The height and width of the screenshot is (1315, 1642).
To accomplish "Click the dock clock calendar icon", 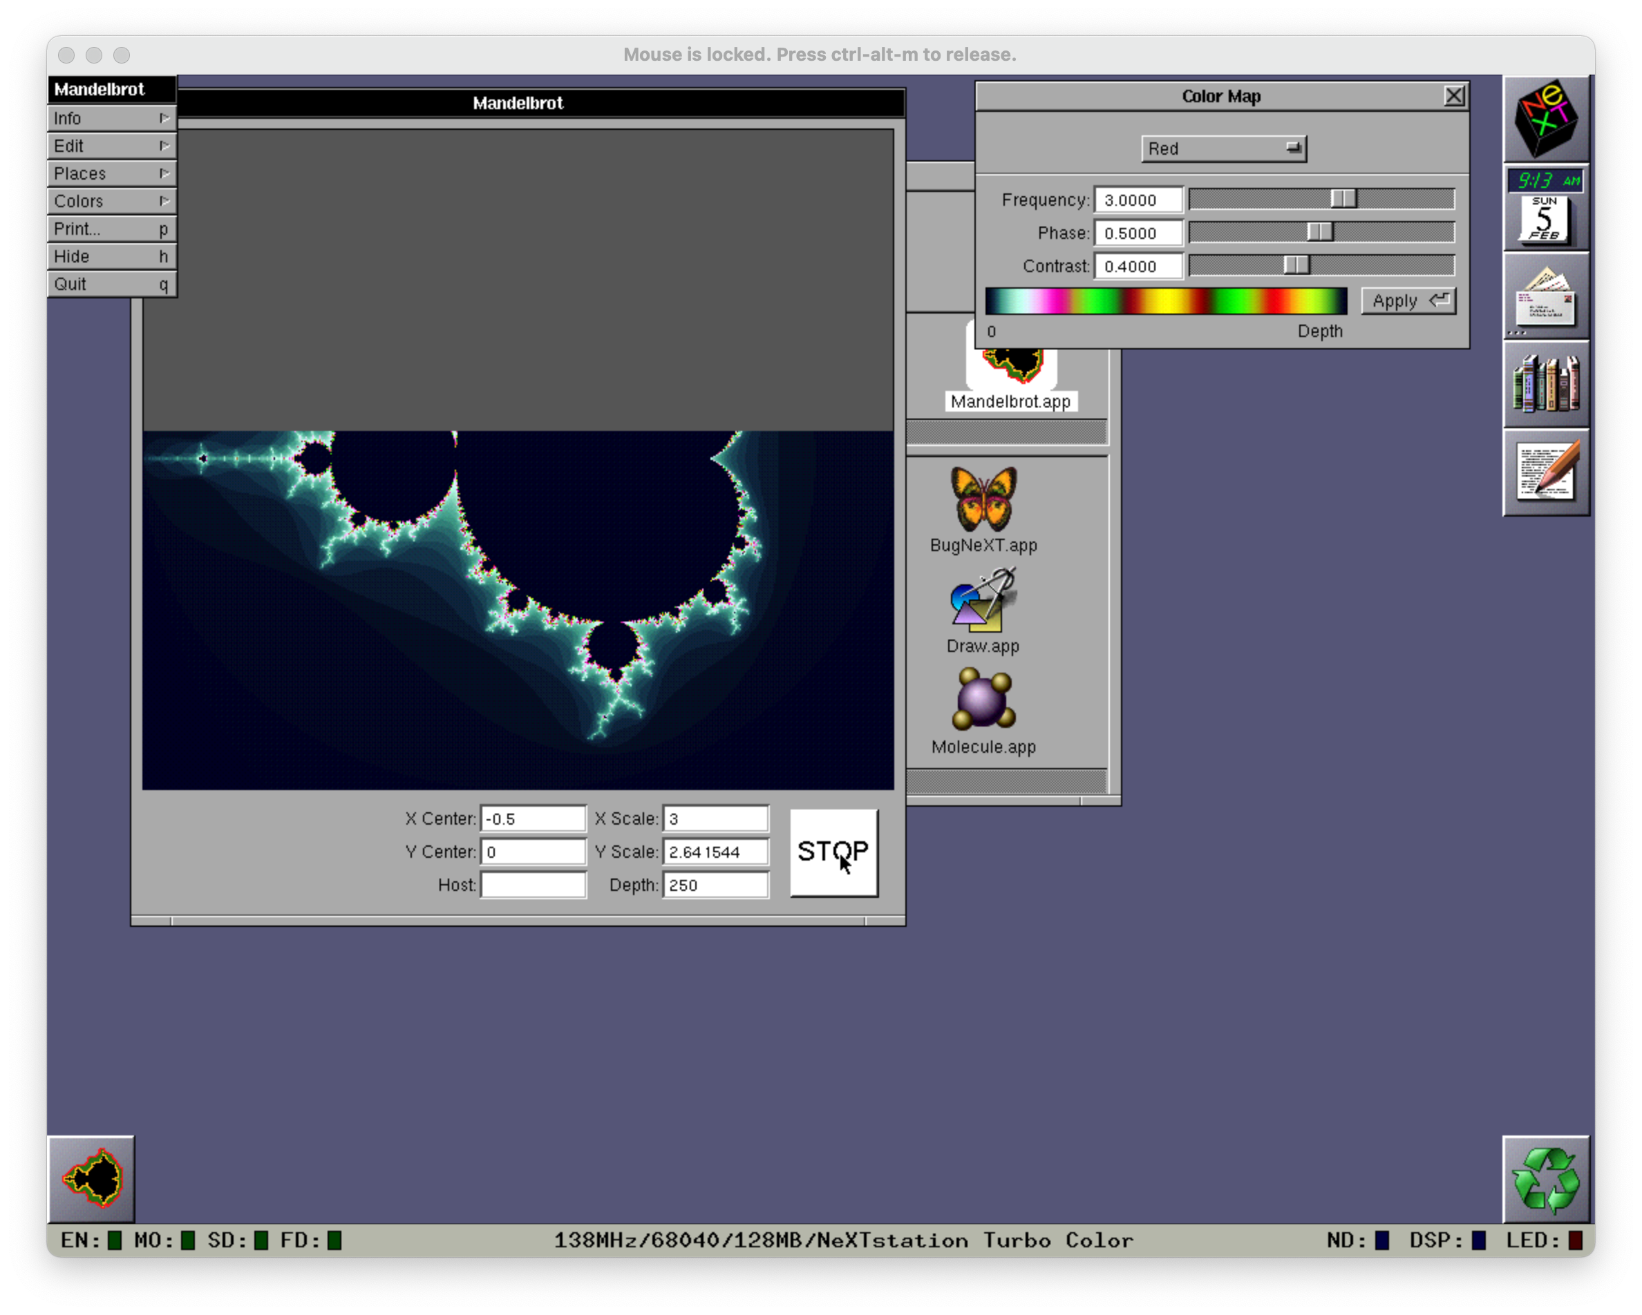I will click(1545, 208).
